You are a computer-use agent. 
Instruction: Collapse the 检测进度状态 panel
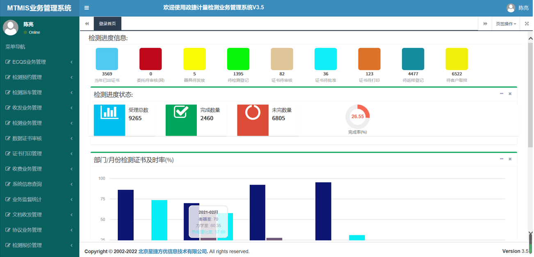[501, 94]
